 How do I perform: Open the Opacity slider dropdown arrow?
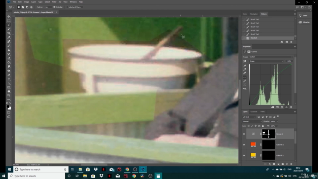point(277,121)
